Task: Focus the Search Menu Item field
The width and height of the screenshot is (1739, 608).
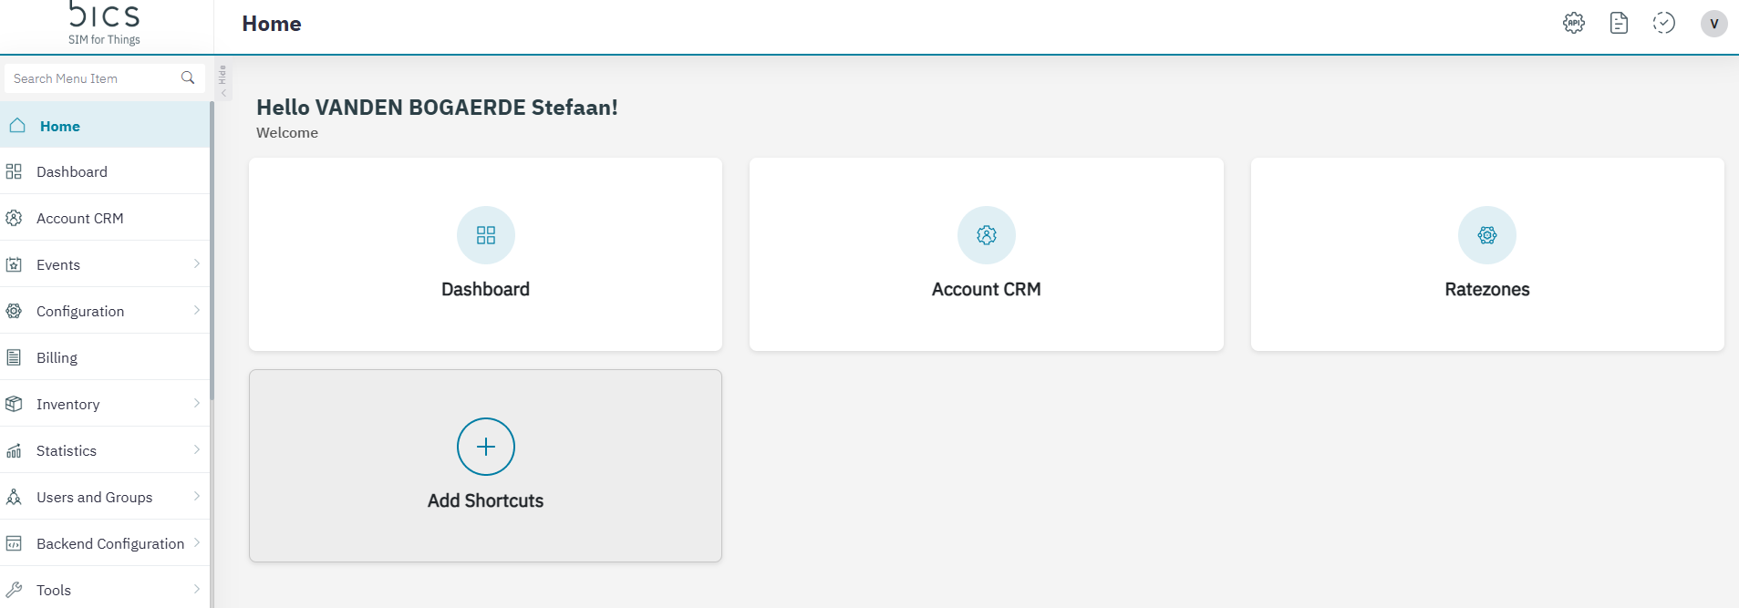Action: tap(91, 78)
